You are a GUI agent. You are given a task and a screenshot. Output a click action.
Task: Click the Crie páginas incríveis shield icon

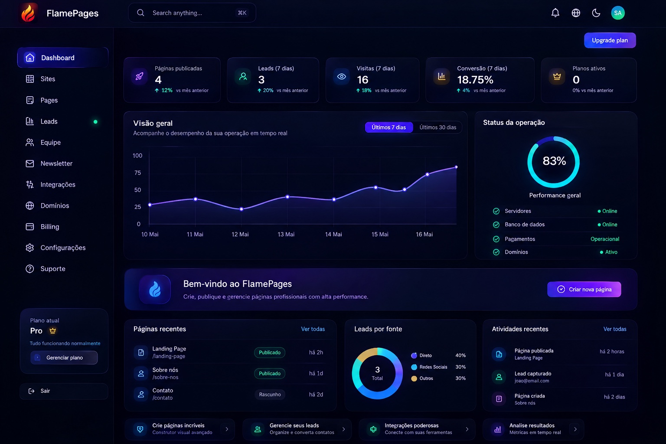tap(140, 429)
